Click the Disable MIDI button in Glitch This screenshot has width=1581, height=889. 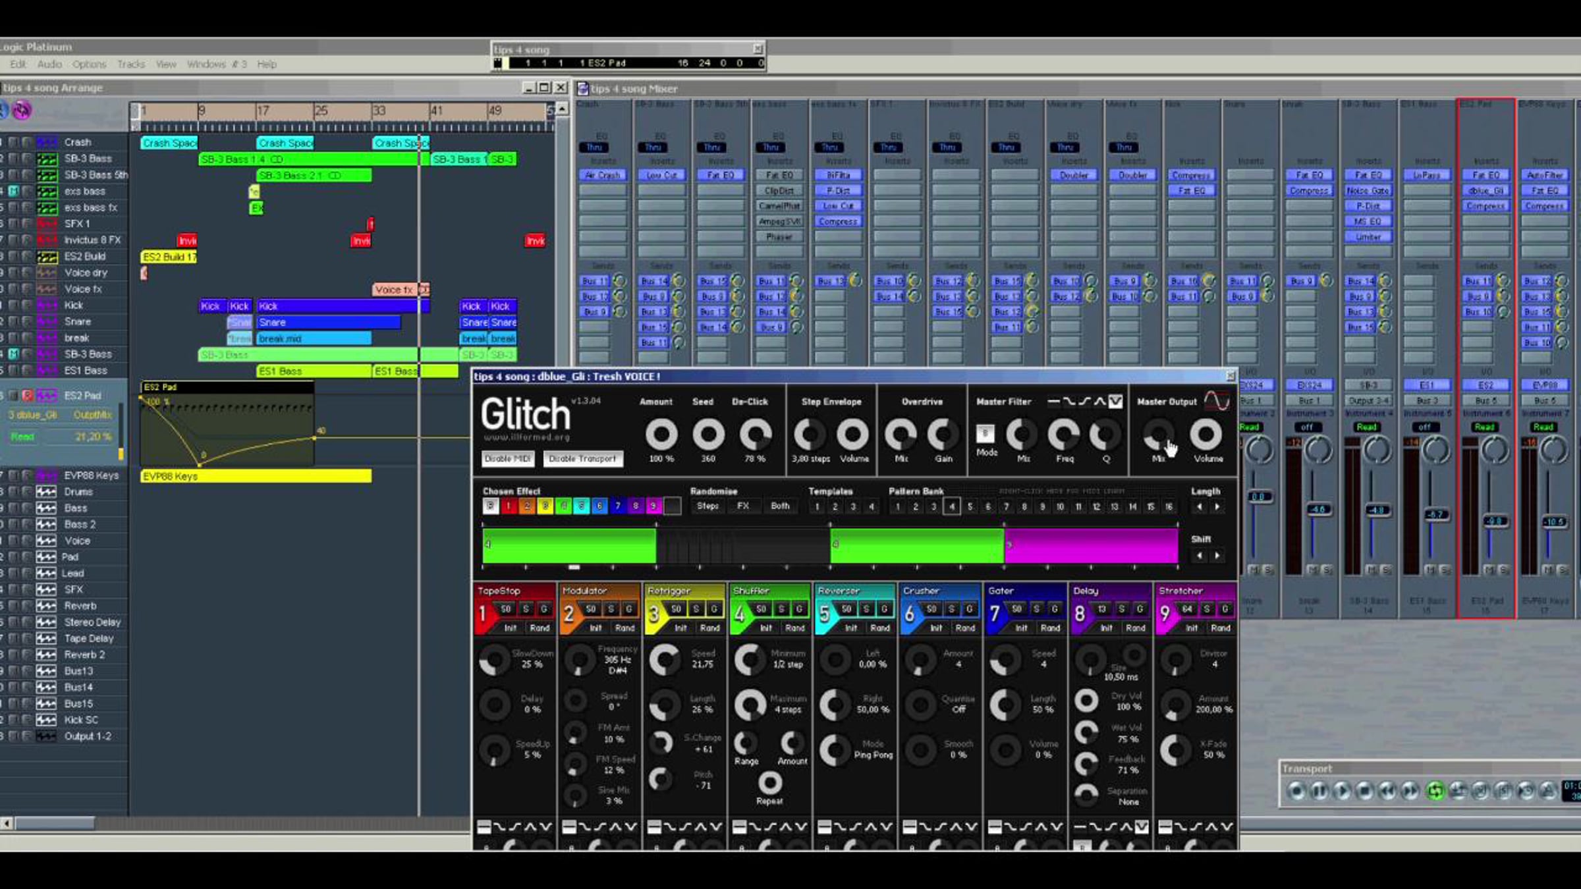coord(507,458)
